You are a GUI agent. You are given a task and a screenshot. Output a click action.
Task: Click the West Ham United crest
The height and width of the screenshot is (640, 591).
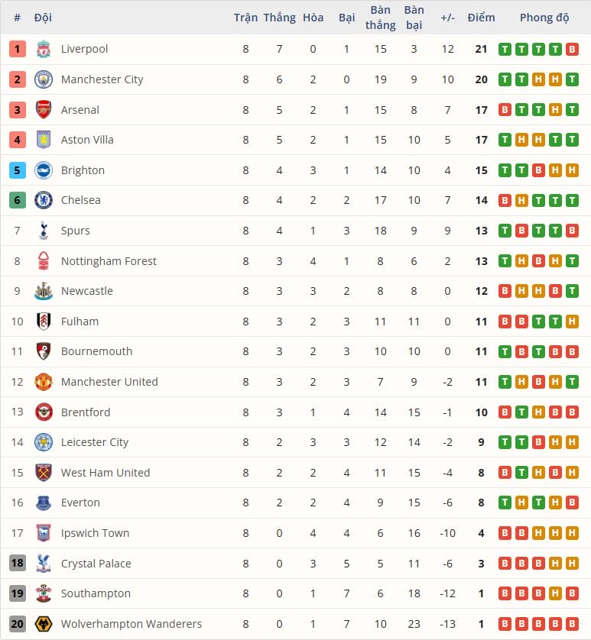[x=44, y=473]
